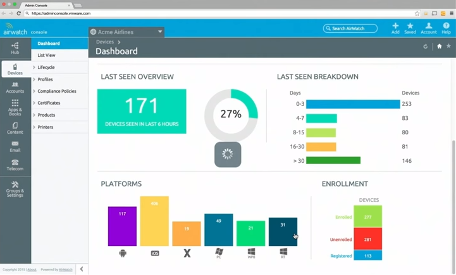
Task: Open a new browser tab
Action: [78, 6]
